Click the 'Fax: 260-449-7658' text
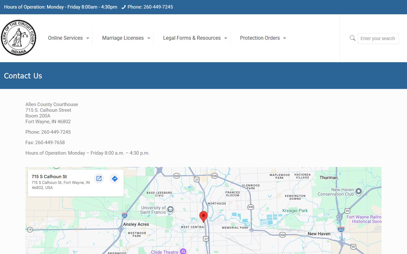Screen dimensions: 407x254 click(x=45, y=143)
